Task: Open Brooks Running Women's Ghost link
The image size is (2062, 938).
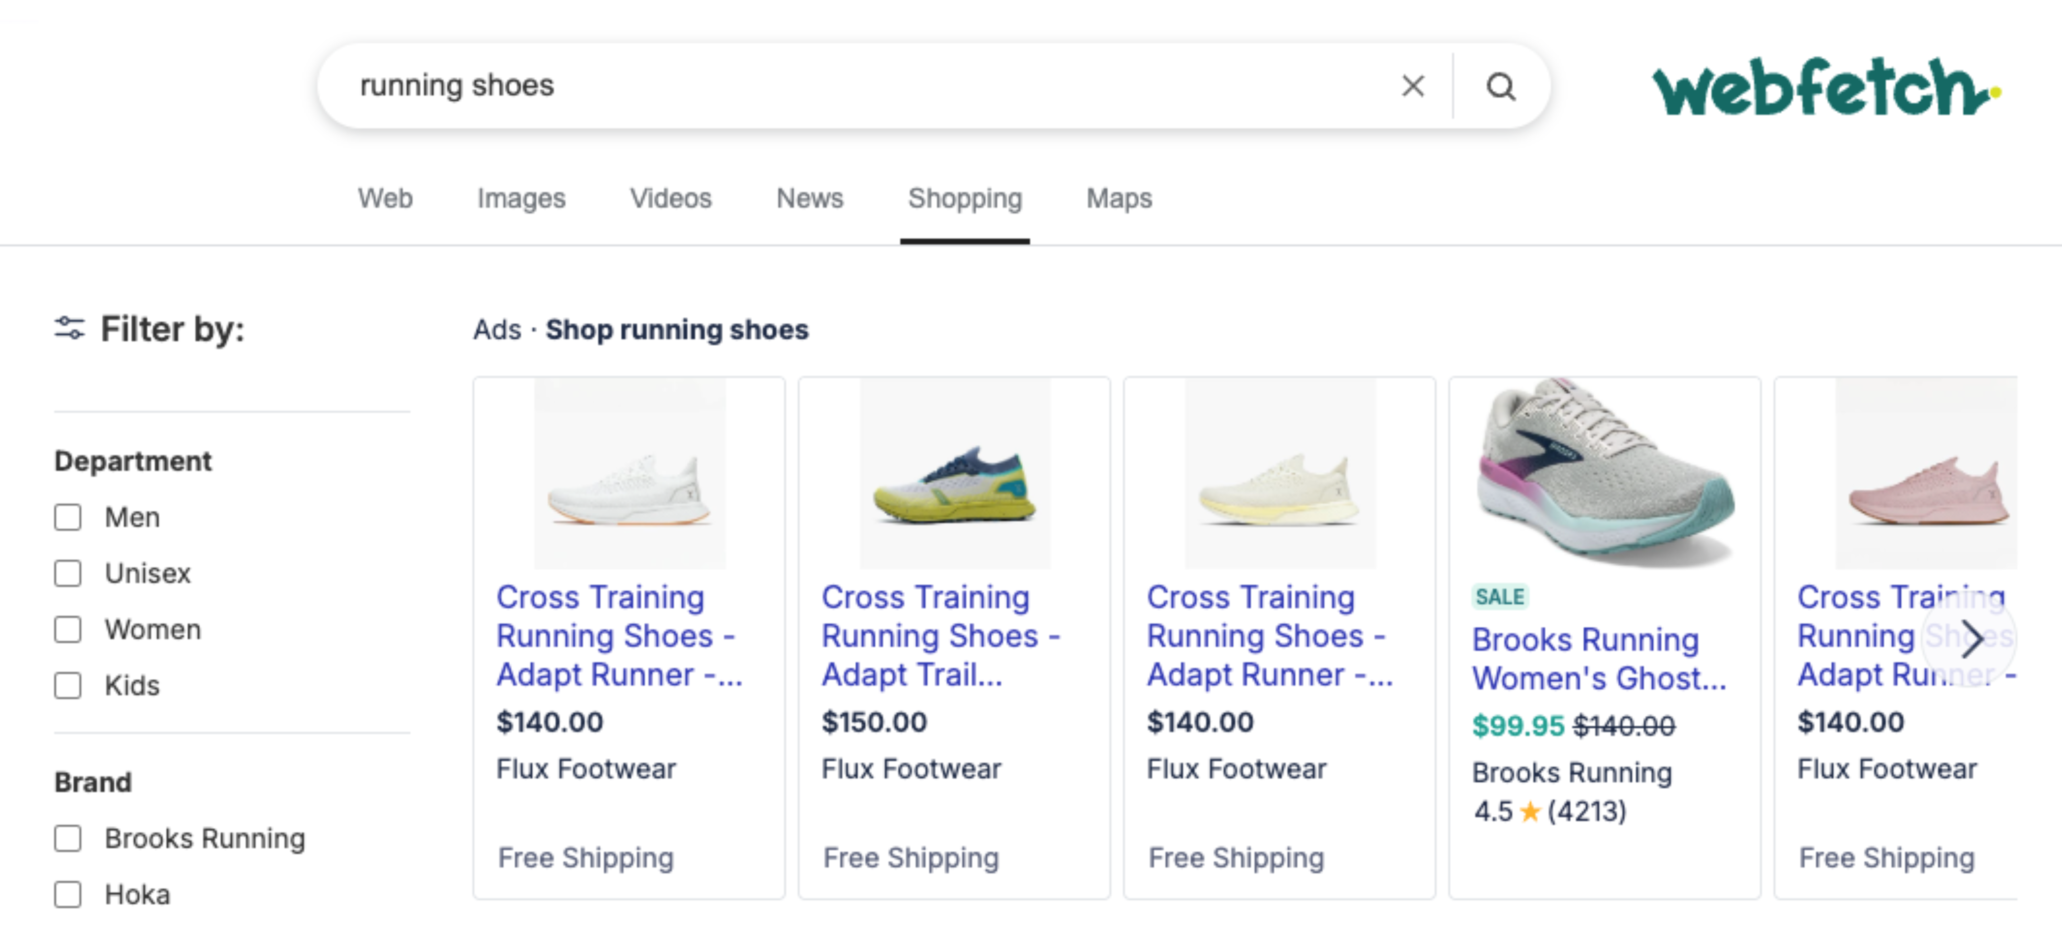Action: (1599, 659)
